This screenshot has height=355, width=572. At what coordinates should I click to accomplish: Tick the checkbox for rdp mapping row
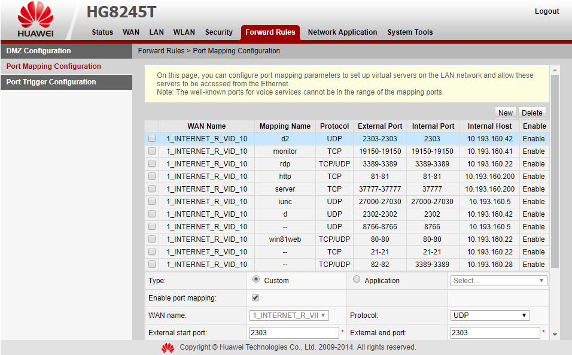coord(152,164)
